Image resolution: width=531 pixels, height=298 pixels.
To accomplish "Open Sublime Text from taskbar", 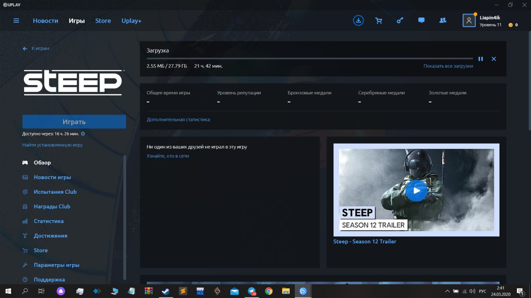I will click(x=183, y=291).
